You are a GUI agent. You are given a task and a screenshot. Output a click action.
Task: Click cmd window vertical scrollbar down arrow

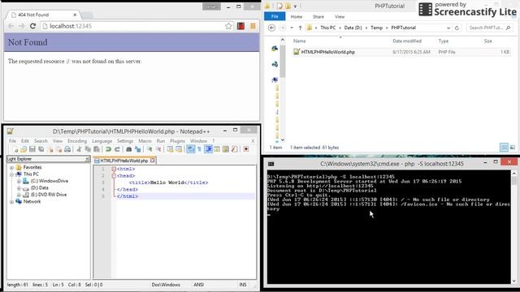pos(514,281)
